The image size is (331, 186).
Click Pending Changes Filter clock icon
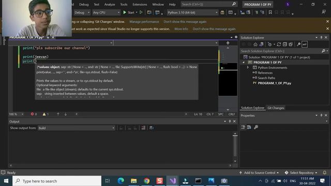pos(269,44)
